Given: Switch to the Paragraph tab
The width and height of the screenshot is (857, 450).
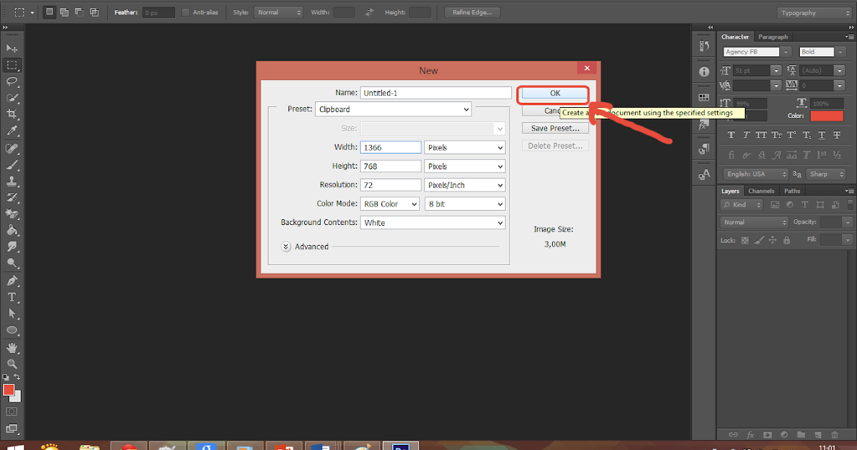Looking at the screenshot, I should coord(773,36).
